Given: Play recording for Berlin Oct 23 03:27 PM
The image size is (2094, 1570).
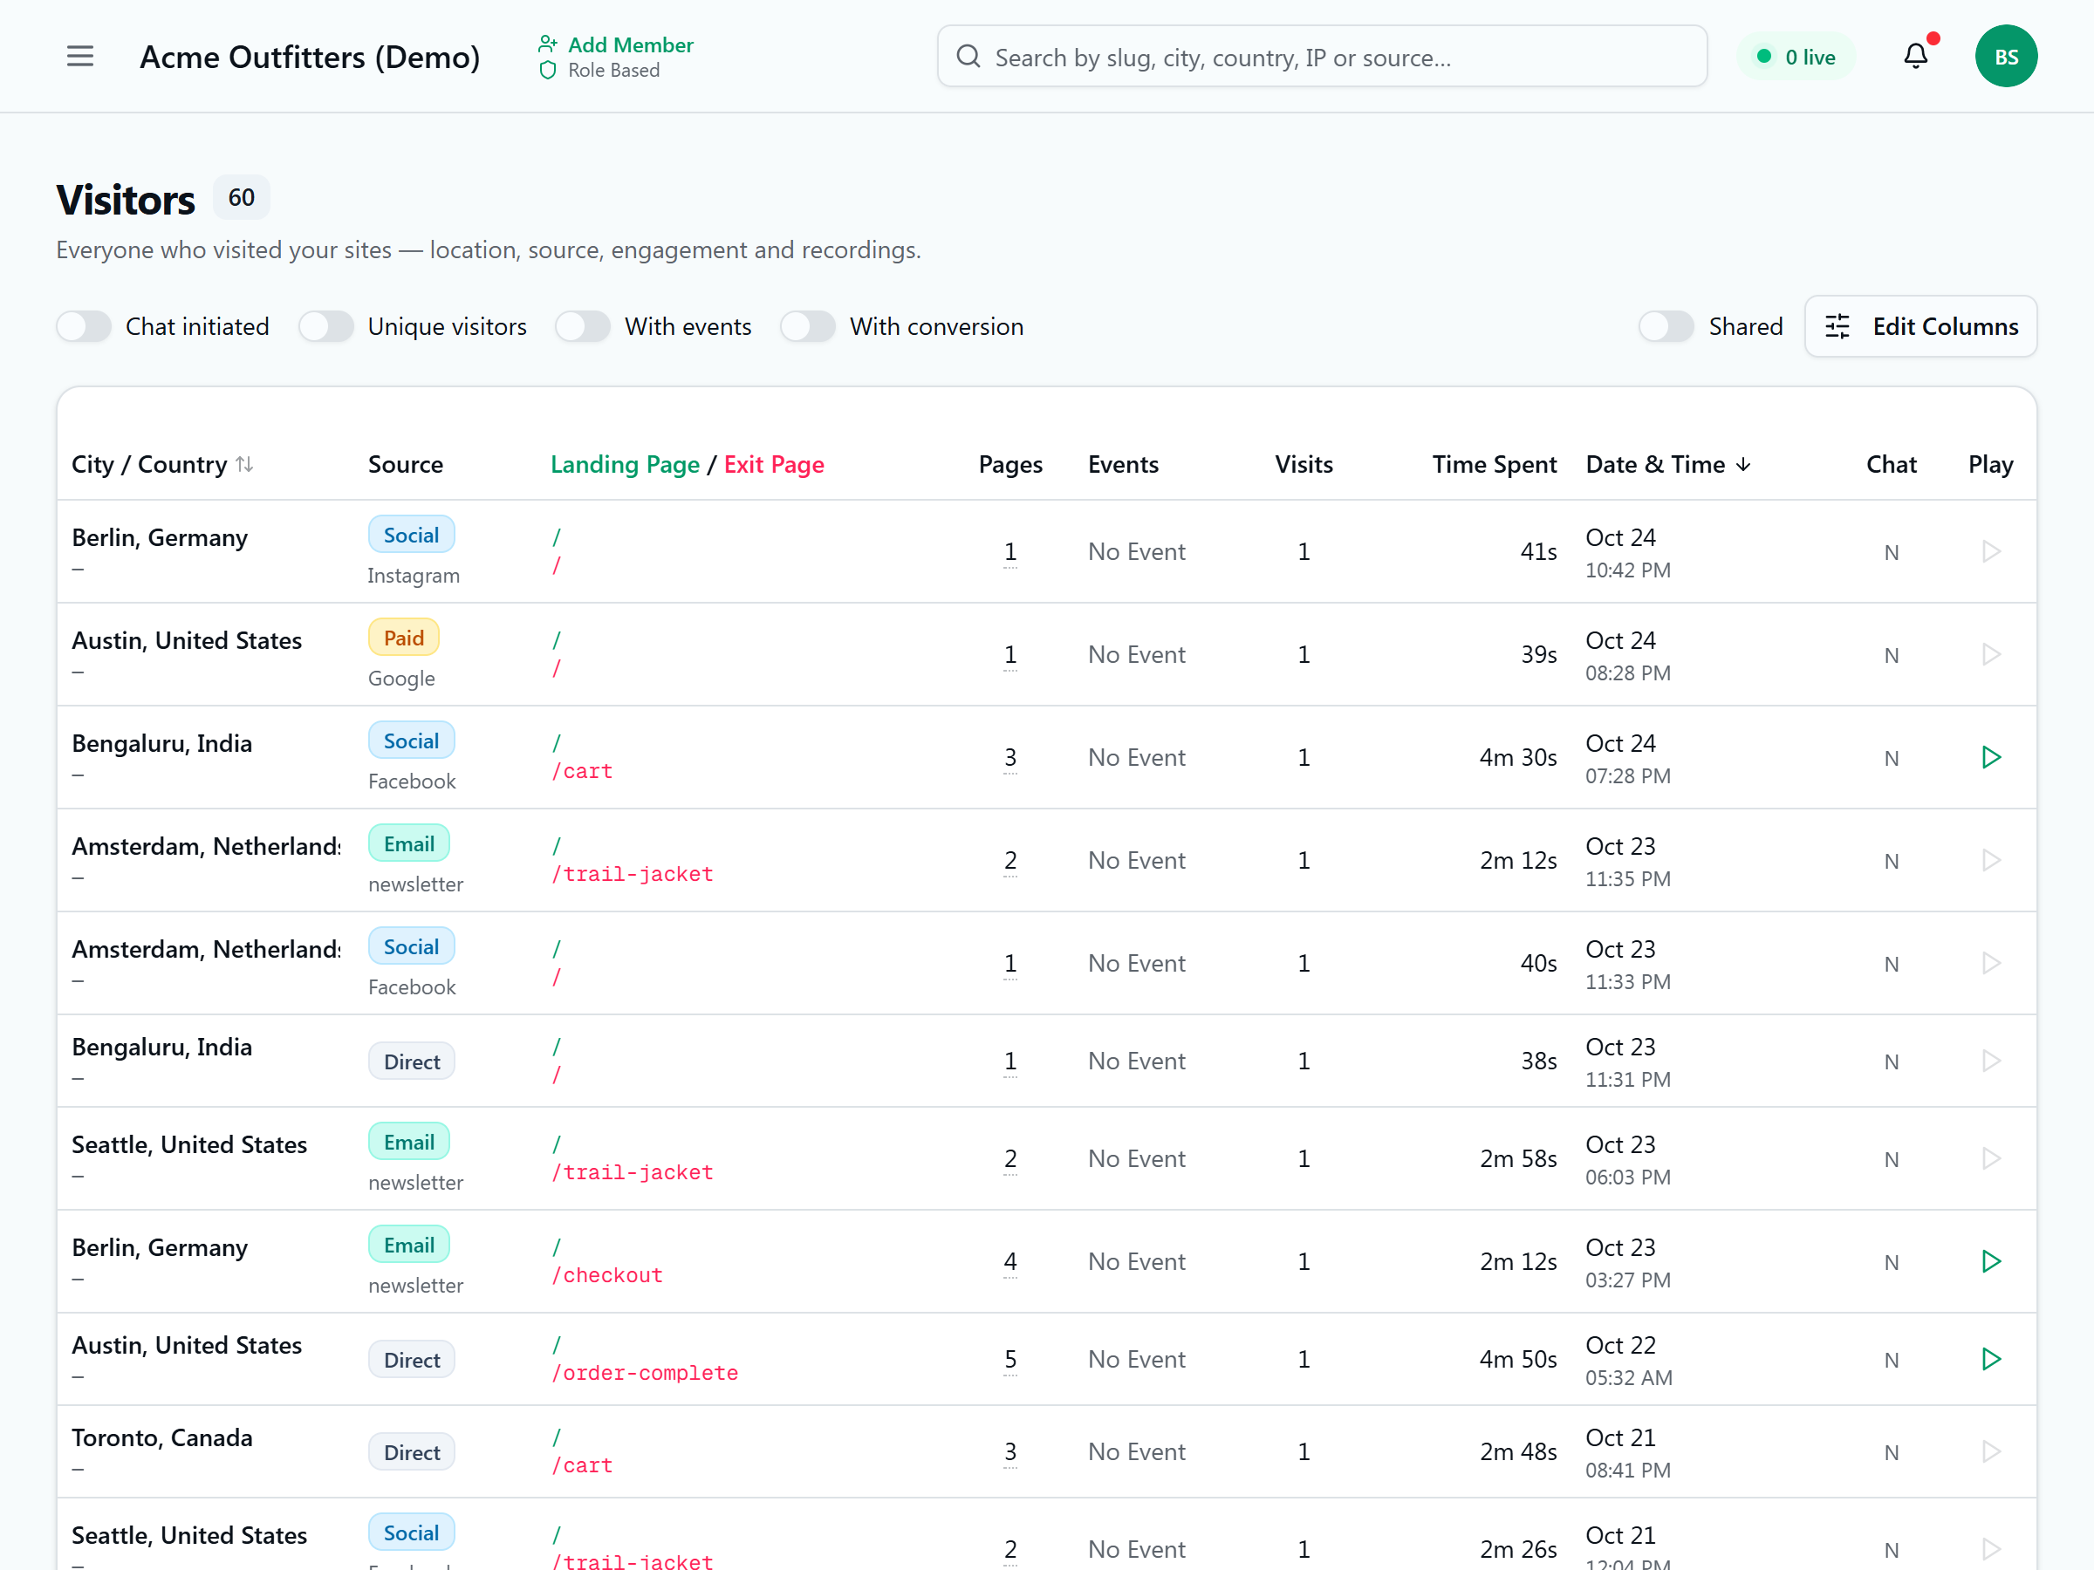Looking at the screenshot, I should click(x=1991, y=1261).
